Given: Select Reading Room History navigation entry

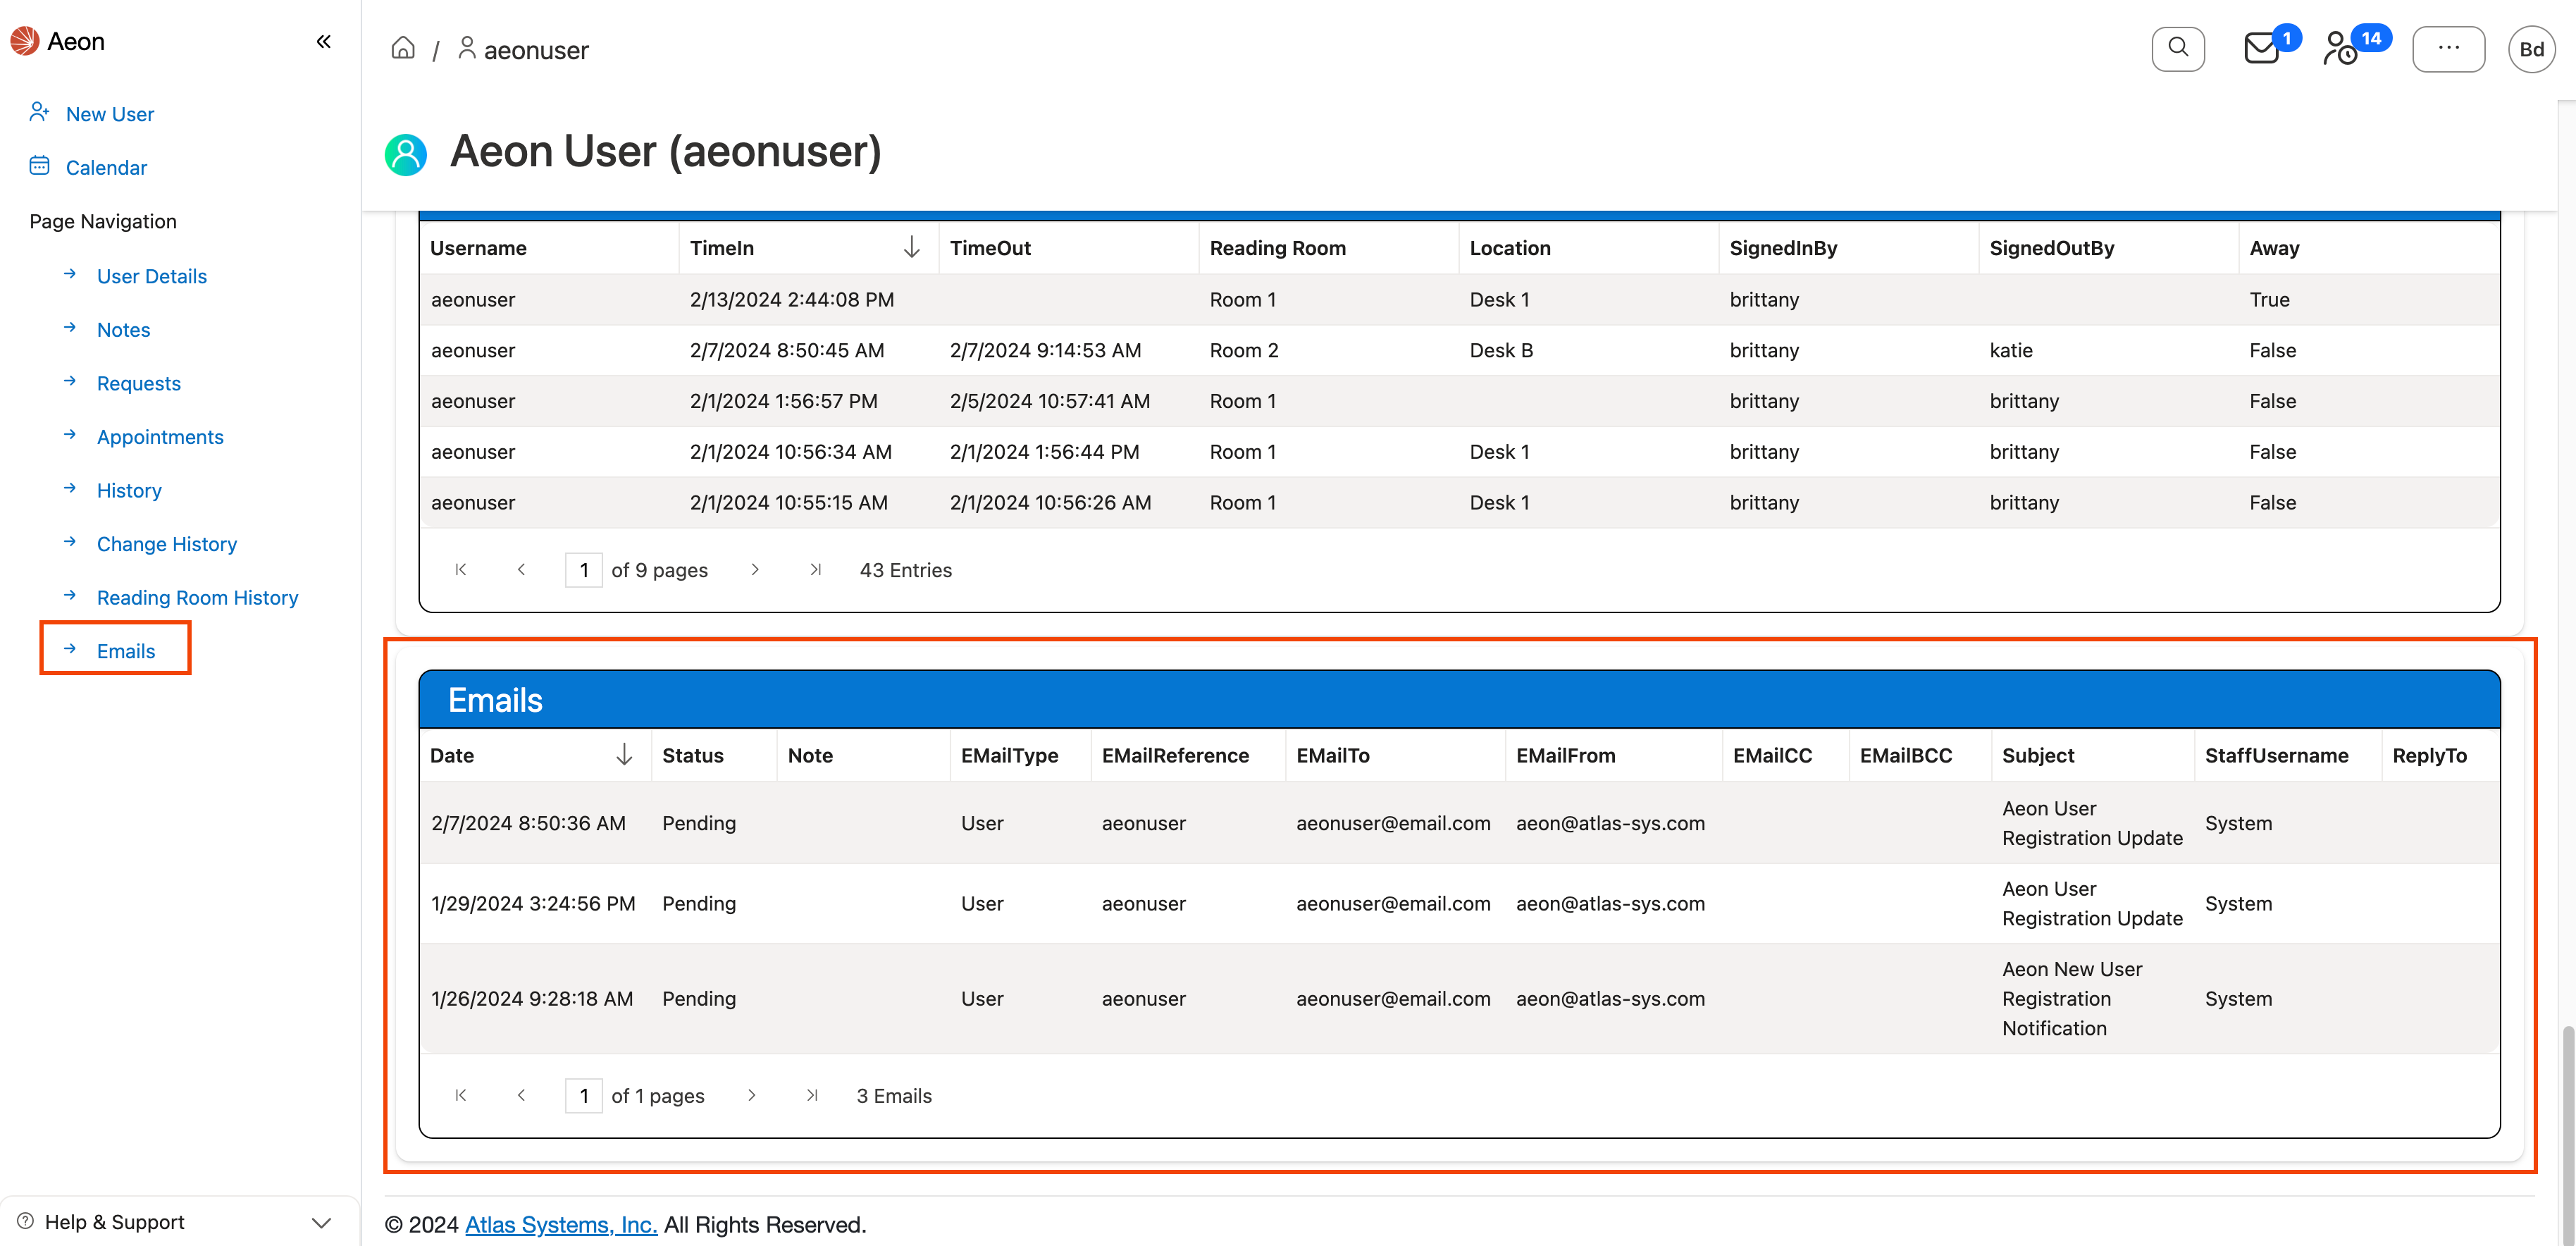Looking at the screenshot, I should coord(197,597).
